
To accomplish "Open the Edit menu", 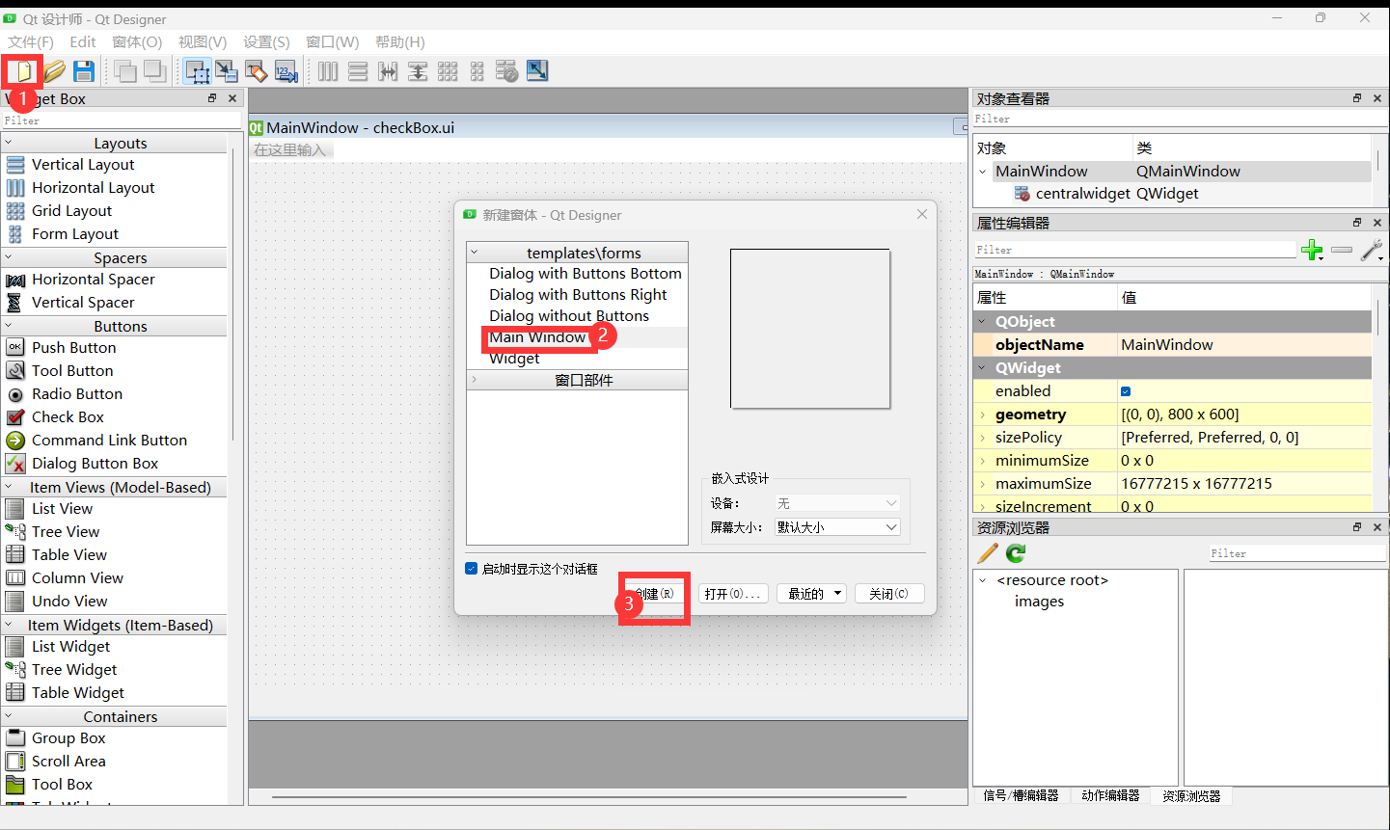I will pyautogui.click(x=83, y=42).
